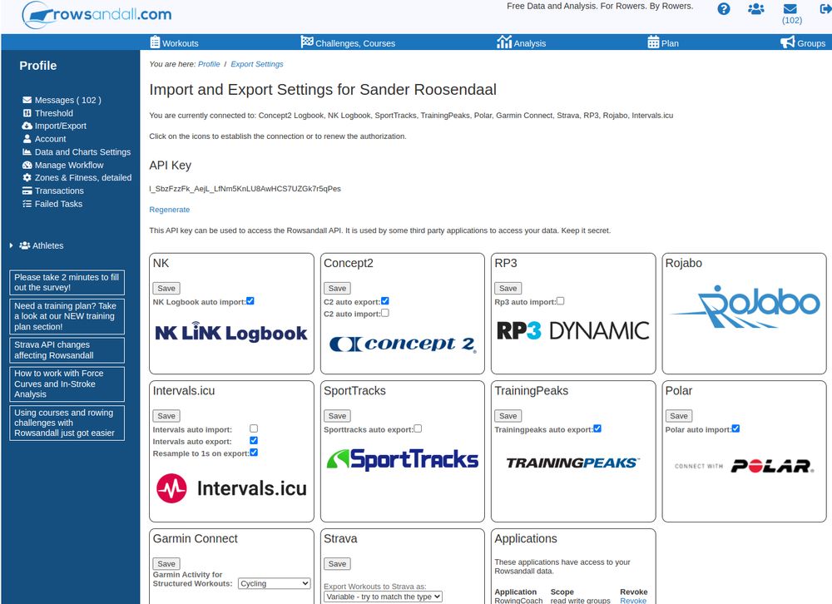
Task: Click the Plan calendar icon
Action: coord(653,42)
